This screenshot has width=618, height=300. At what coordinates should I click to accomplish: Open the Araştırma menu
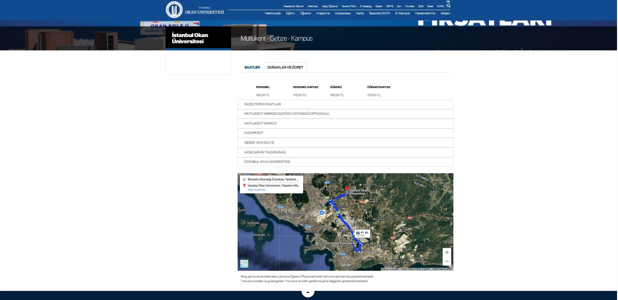323,13
